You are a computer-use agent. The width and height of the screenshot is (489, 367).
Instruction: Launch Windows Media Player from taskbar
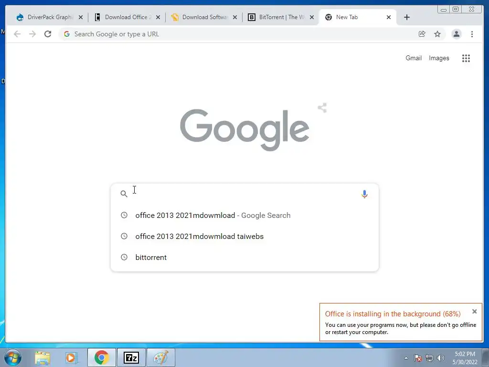tap(71, 357)
